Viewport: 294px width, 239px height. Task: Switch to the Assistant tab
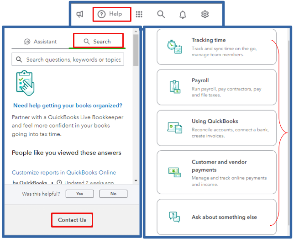coord(40,42)
